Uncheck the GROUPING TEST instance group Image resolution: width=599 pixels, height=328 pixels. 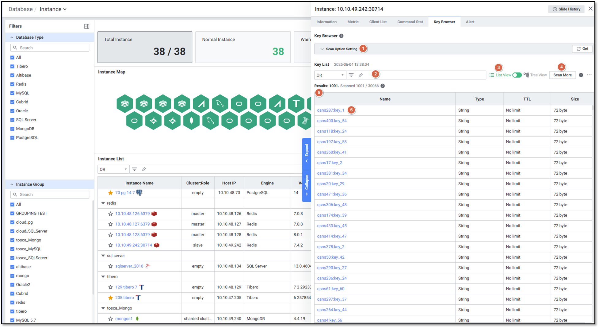coord(12,214)
